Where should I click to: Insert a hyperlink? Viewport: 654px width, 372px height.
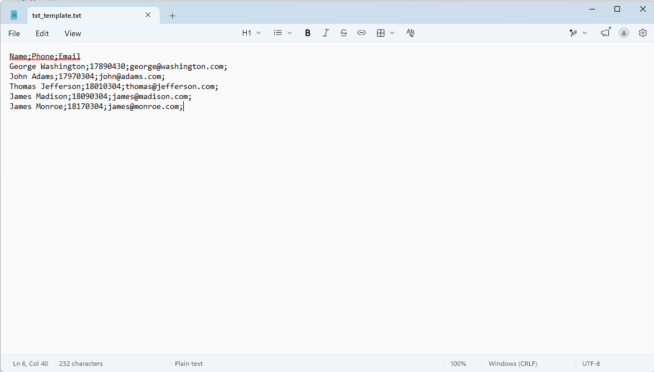(x=362, y=33)
